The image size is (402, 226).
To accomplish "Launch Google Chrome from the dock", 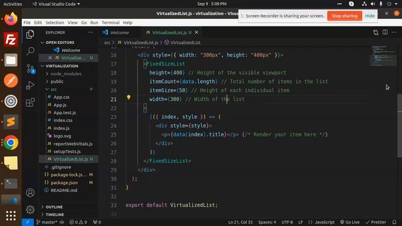I will click(11, 143).
